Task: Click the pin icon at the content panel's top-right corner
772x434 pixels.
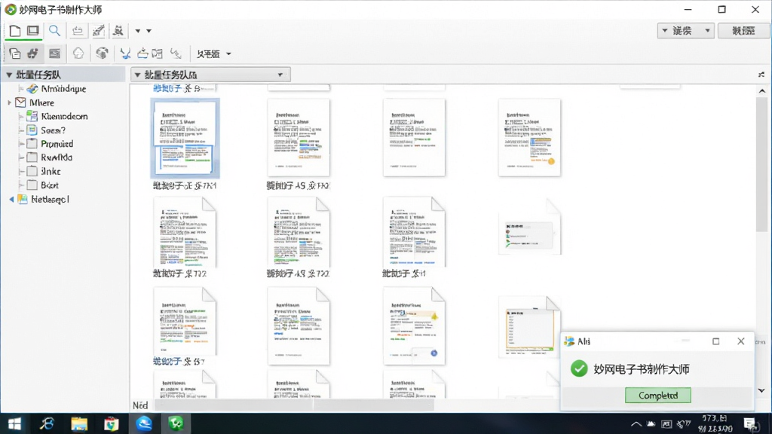Action: click(x=761, y=75)
